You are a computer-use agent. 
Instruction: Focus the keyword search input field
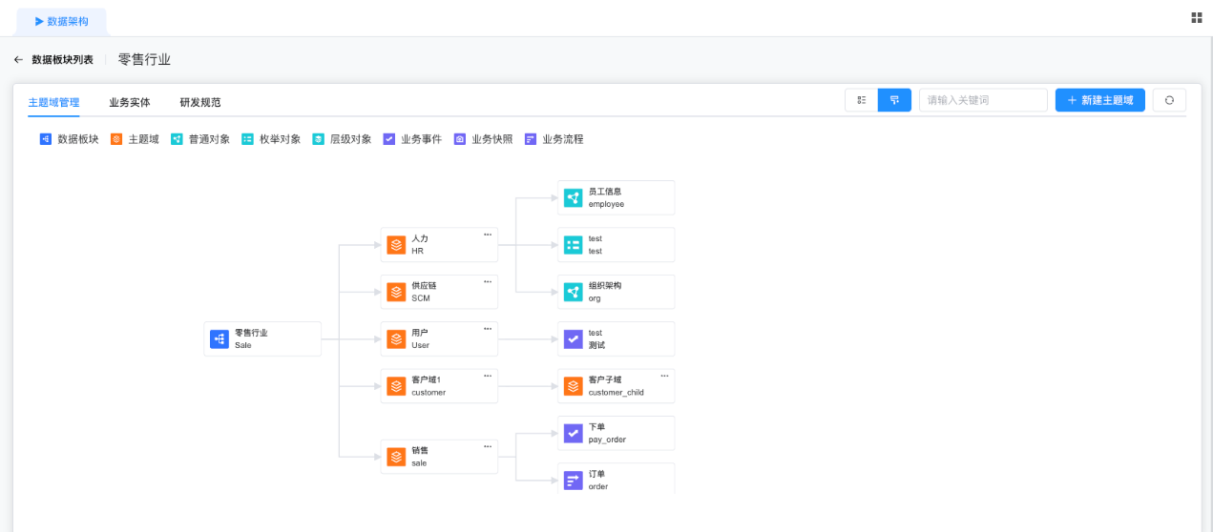coord(983,100)
